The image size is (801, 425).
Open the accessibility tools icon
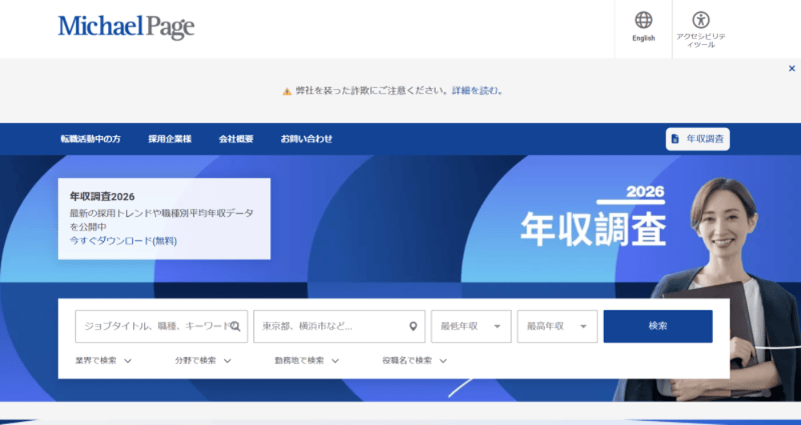[701, 20]
